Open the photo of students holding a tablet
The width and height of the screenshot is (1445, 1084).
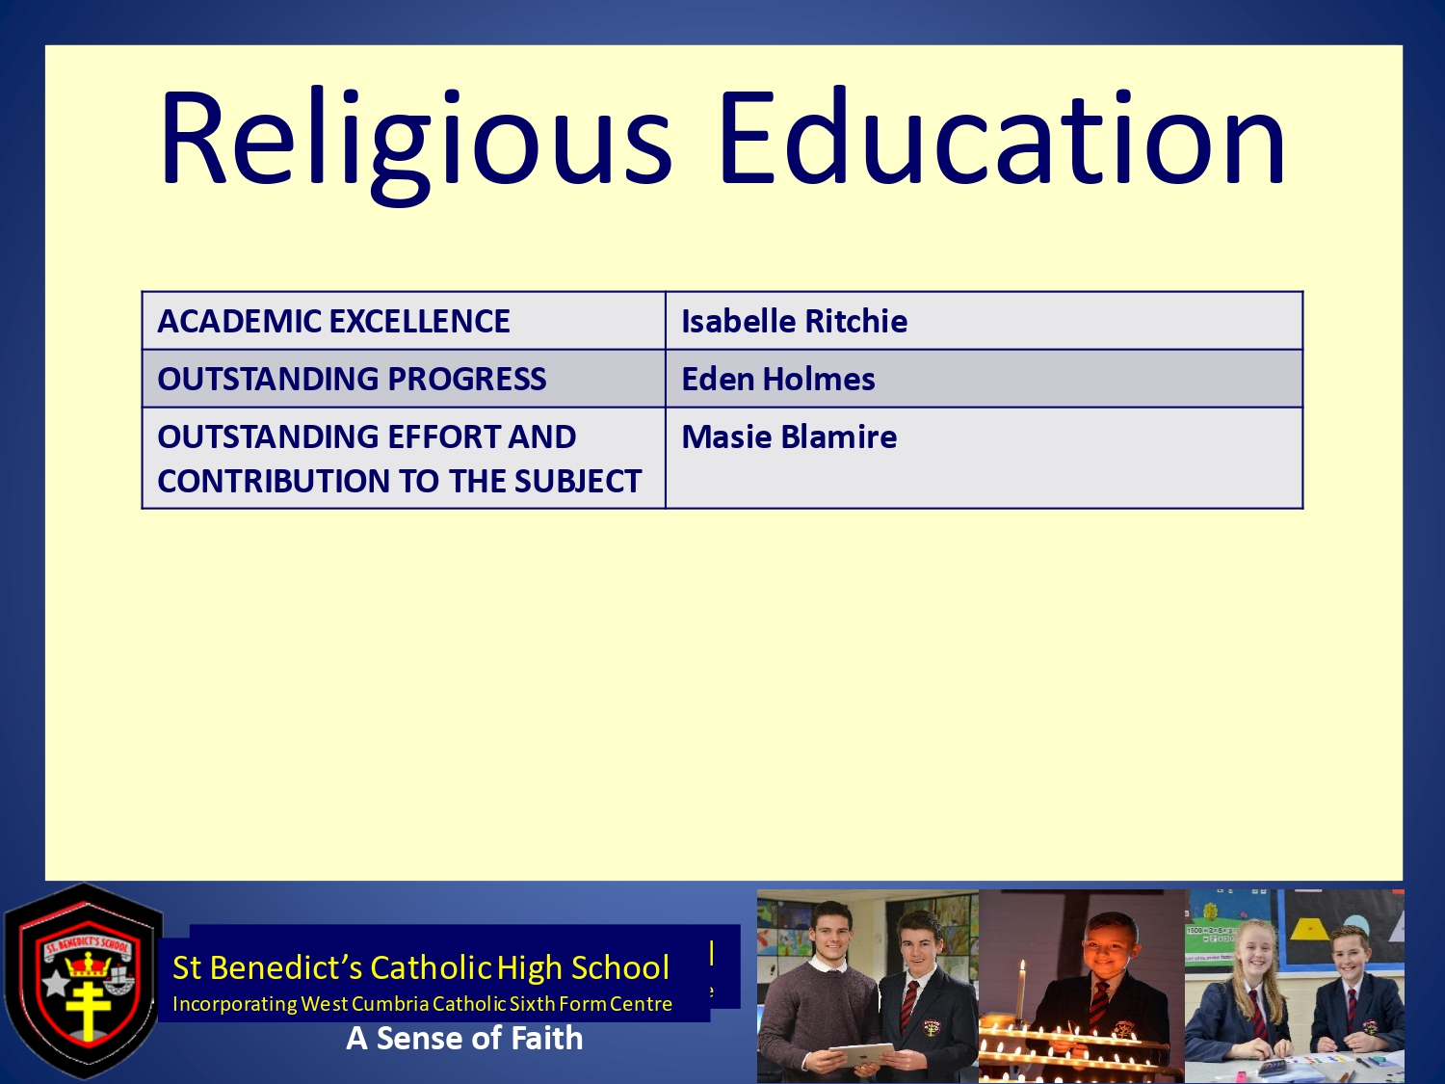(x=867, y=985)
